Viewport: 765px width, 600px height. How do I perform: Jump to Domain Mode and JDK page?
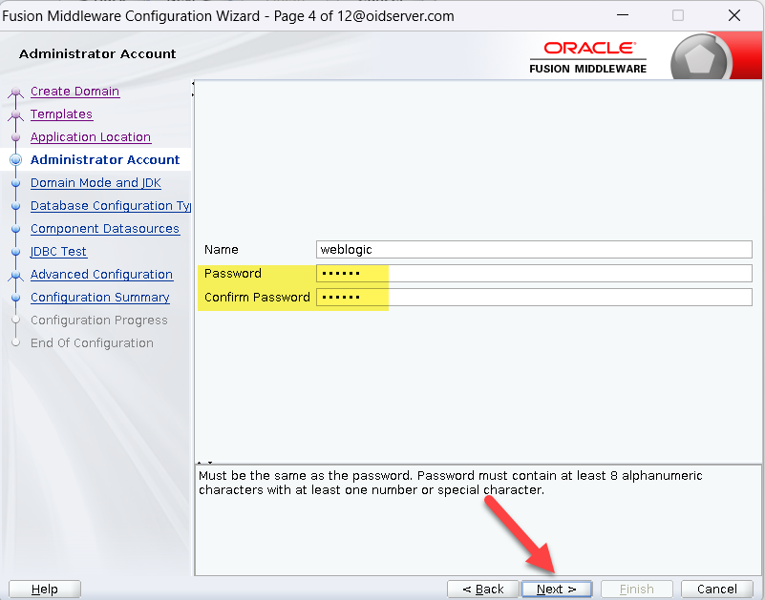pos(96,183)
